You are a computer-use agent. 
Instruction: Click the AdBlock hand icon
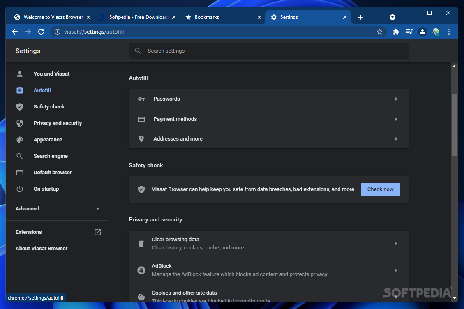(x=141, y=270)
